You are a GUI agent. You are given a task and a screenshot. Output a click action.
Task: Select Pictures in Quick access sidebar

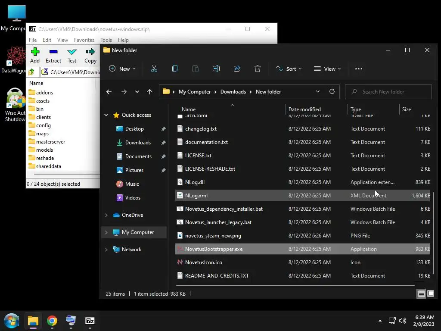pyautogui.click(x=134, y=170)
